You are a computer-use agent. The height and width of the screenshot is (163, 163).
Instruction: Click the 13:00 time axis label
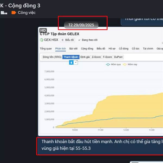click(x=152, y=130)
